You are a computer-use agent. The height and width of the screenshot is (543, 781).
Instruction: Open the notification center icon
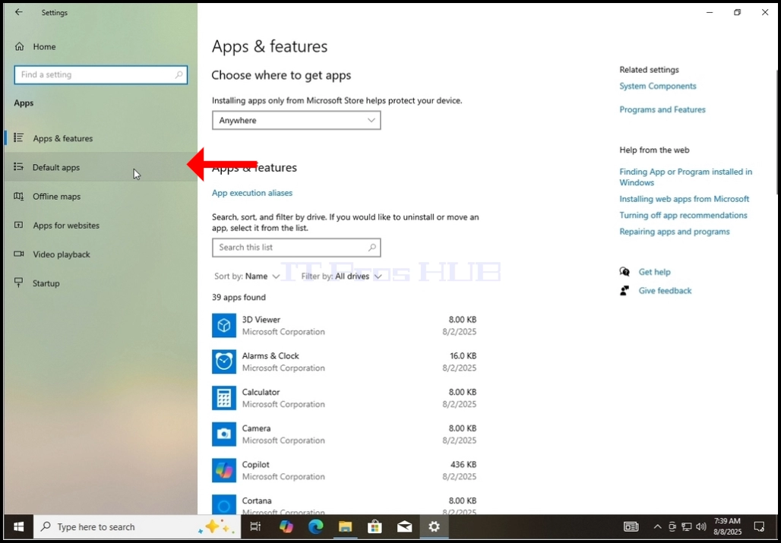click(x=759, y=526)
